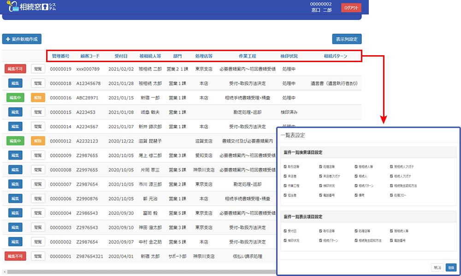This screenshot has height=276, width=461.
Task: Click 編集不可 on row 00000019
Action: pyautogui.click(x=15, y=69)
